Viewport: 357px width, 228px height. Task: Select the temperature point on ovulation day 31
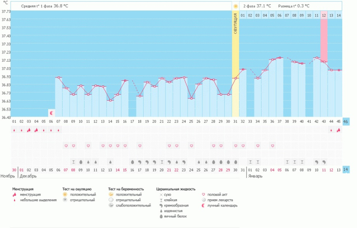coord(236,78)
